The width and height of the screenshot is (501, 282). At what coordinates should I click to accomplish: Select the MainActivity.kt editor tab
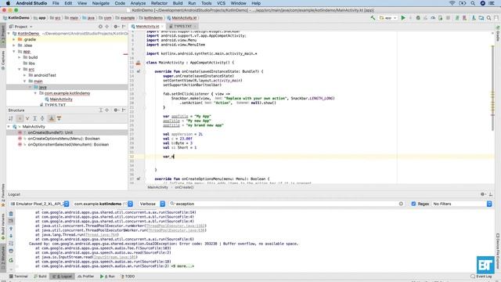point(147,26)
